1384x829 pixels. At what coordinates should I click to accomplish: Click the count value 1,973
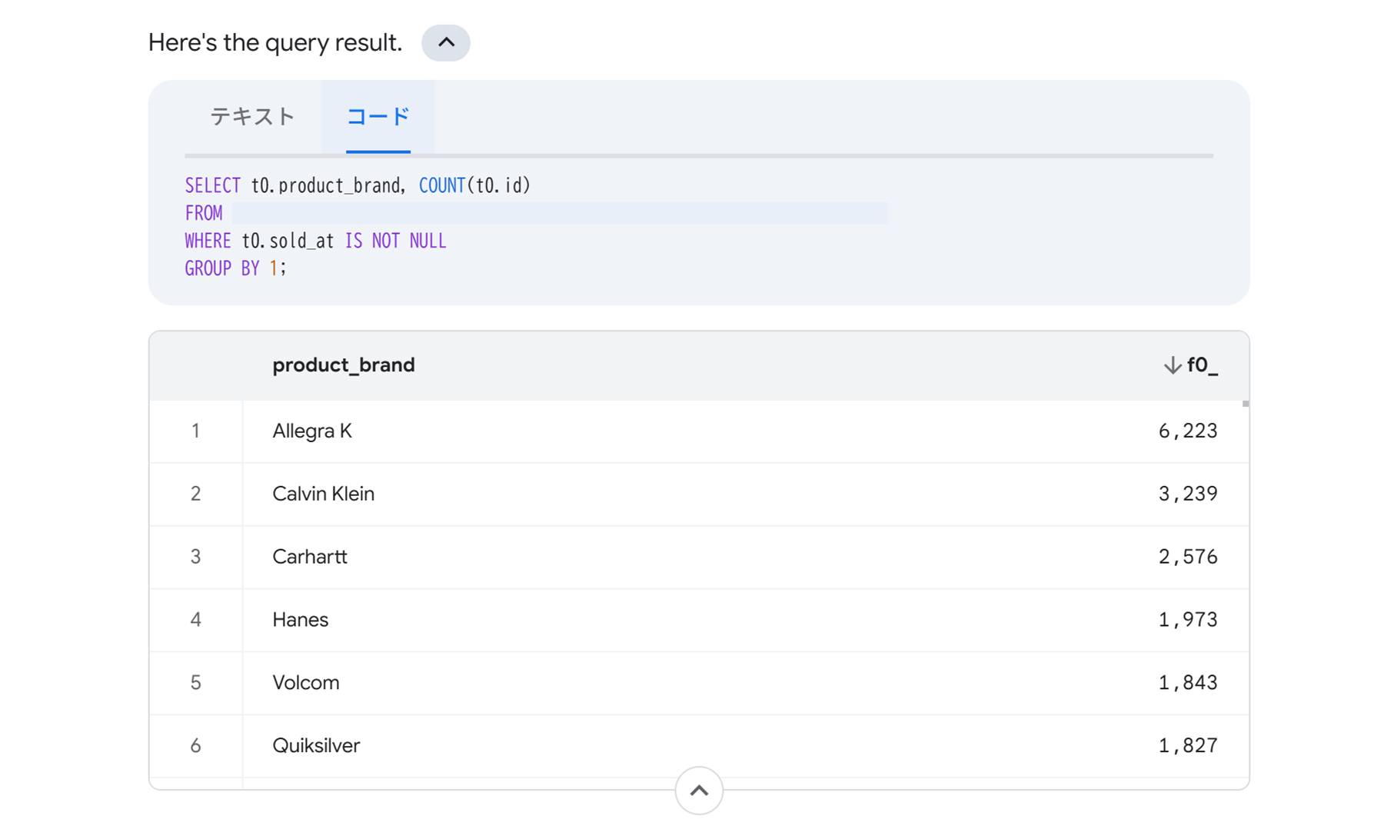pyautogui.click(x=1188, y=620)
